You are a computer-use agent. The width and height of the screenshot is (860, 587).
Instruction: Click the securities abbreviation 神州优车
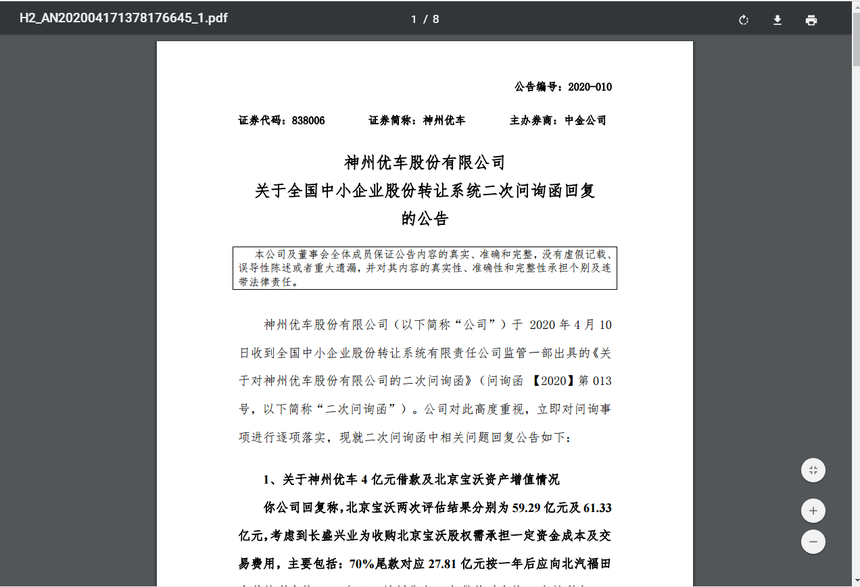click(444, 121)
